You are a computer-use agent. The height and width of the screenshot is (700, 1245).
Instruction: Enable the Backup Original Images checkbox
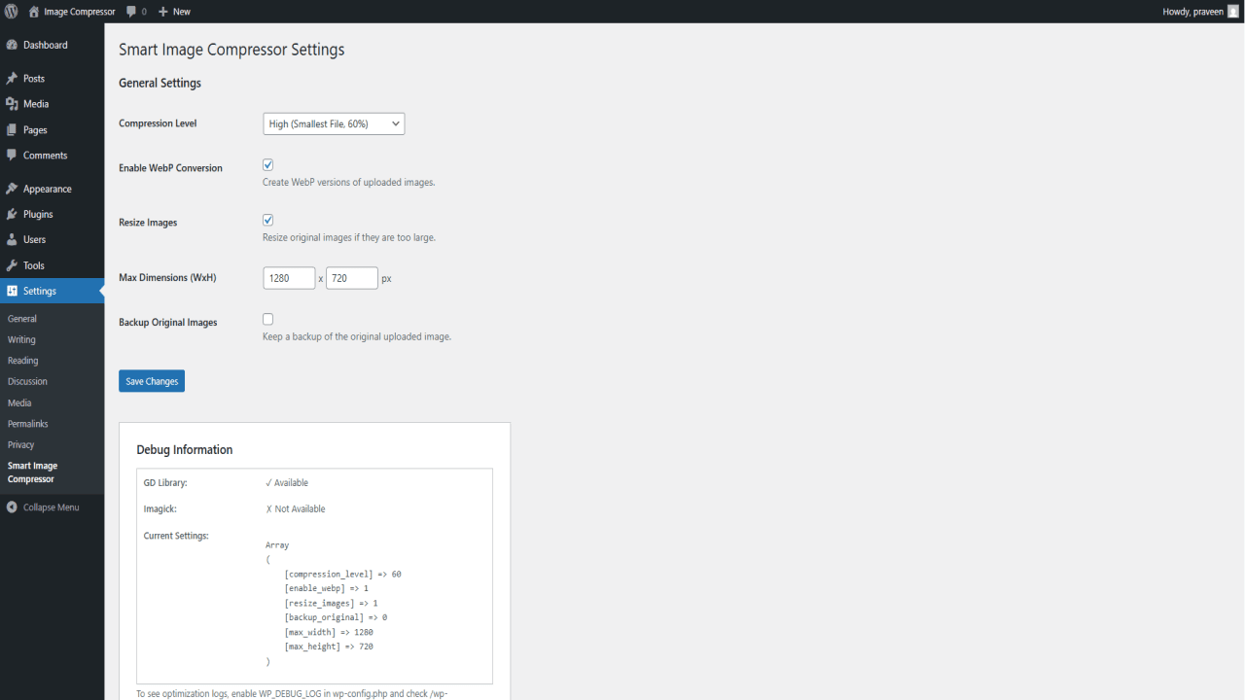268,319
